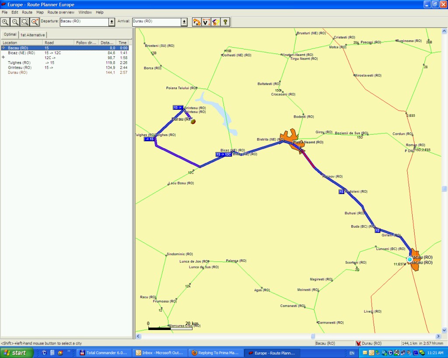Click the Departure input field showing Bacau
448x358 pixels.
[x=83, y=22]
